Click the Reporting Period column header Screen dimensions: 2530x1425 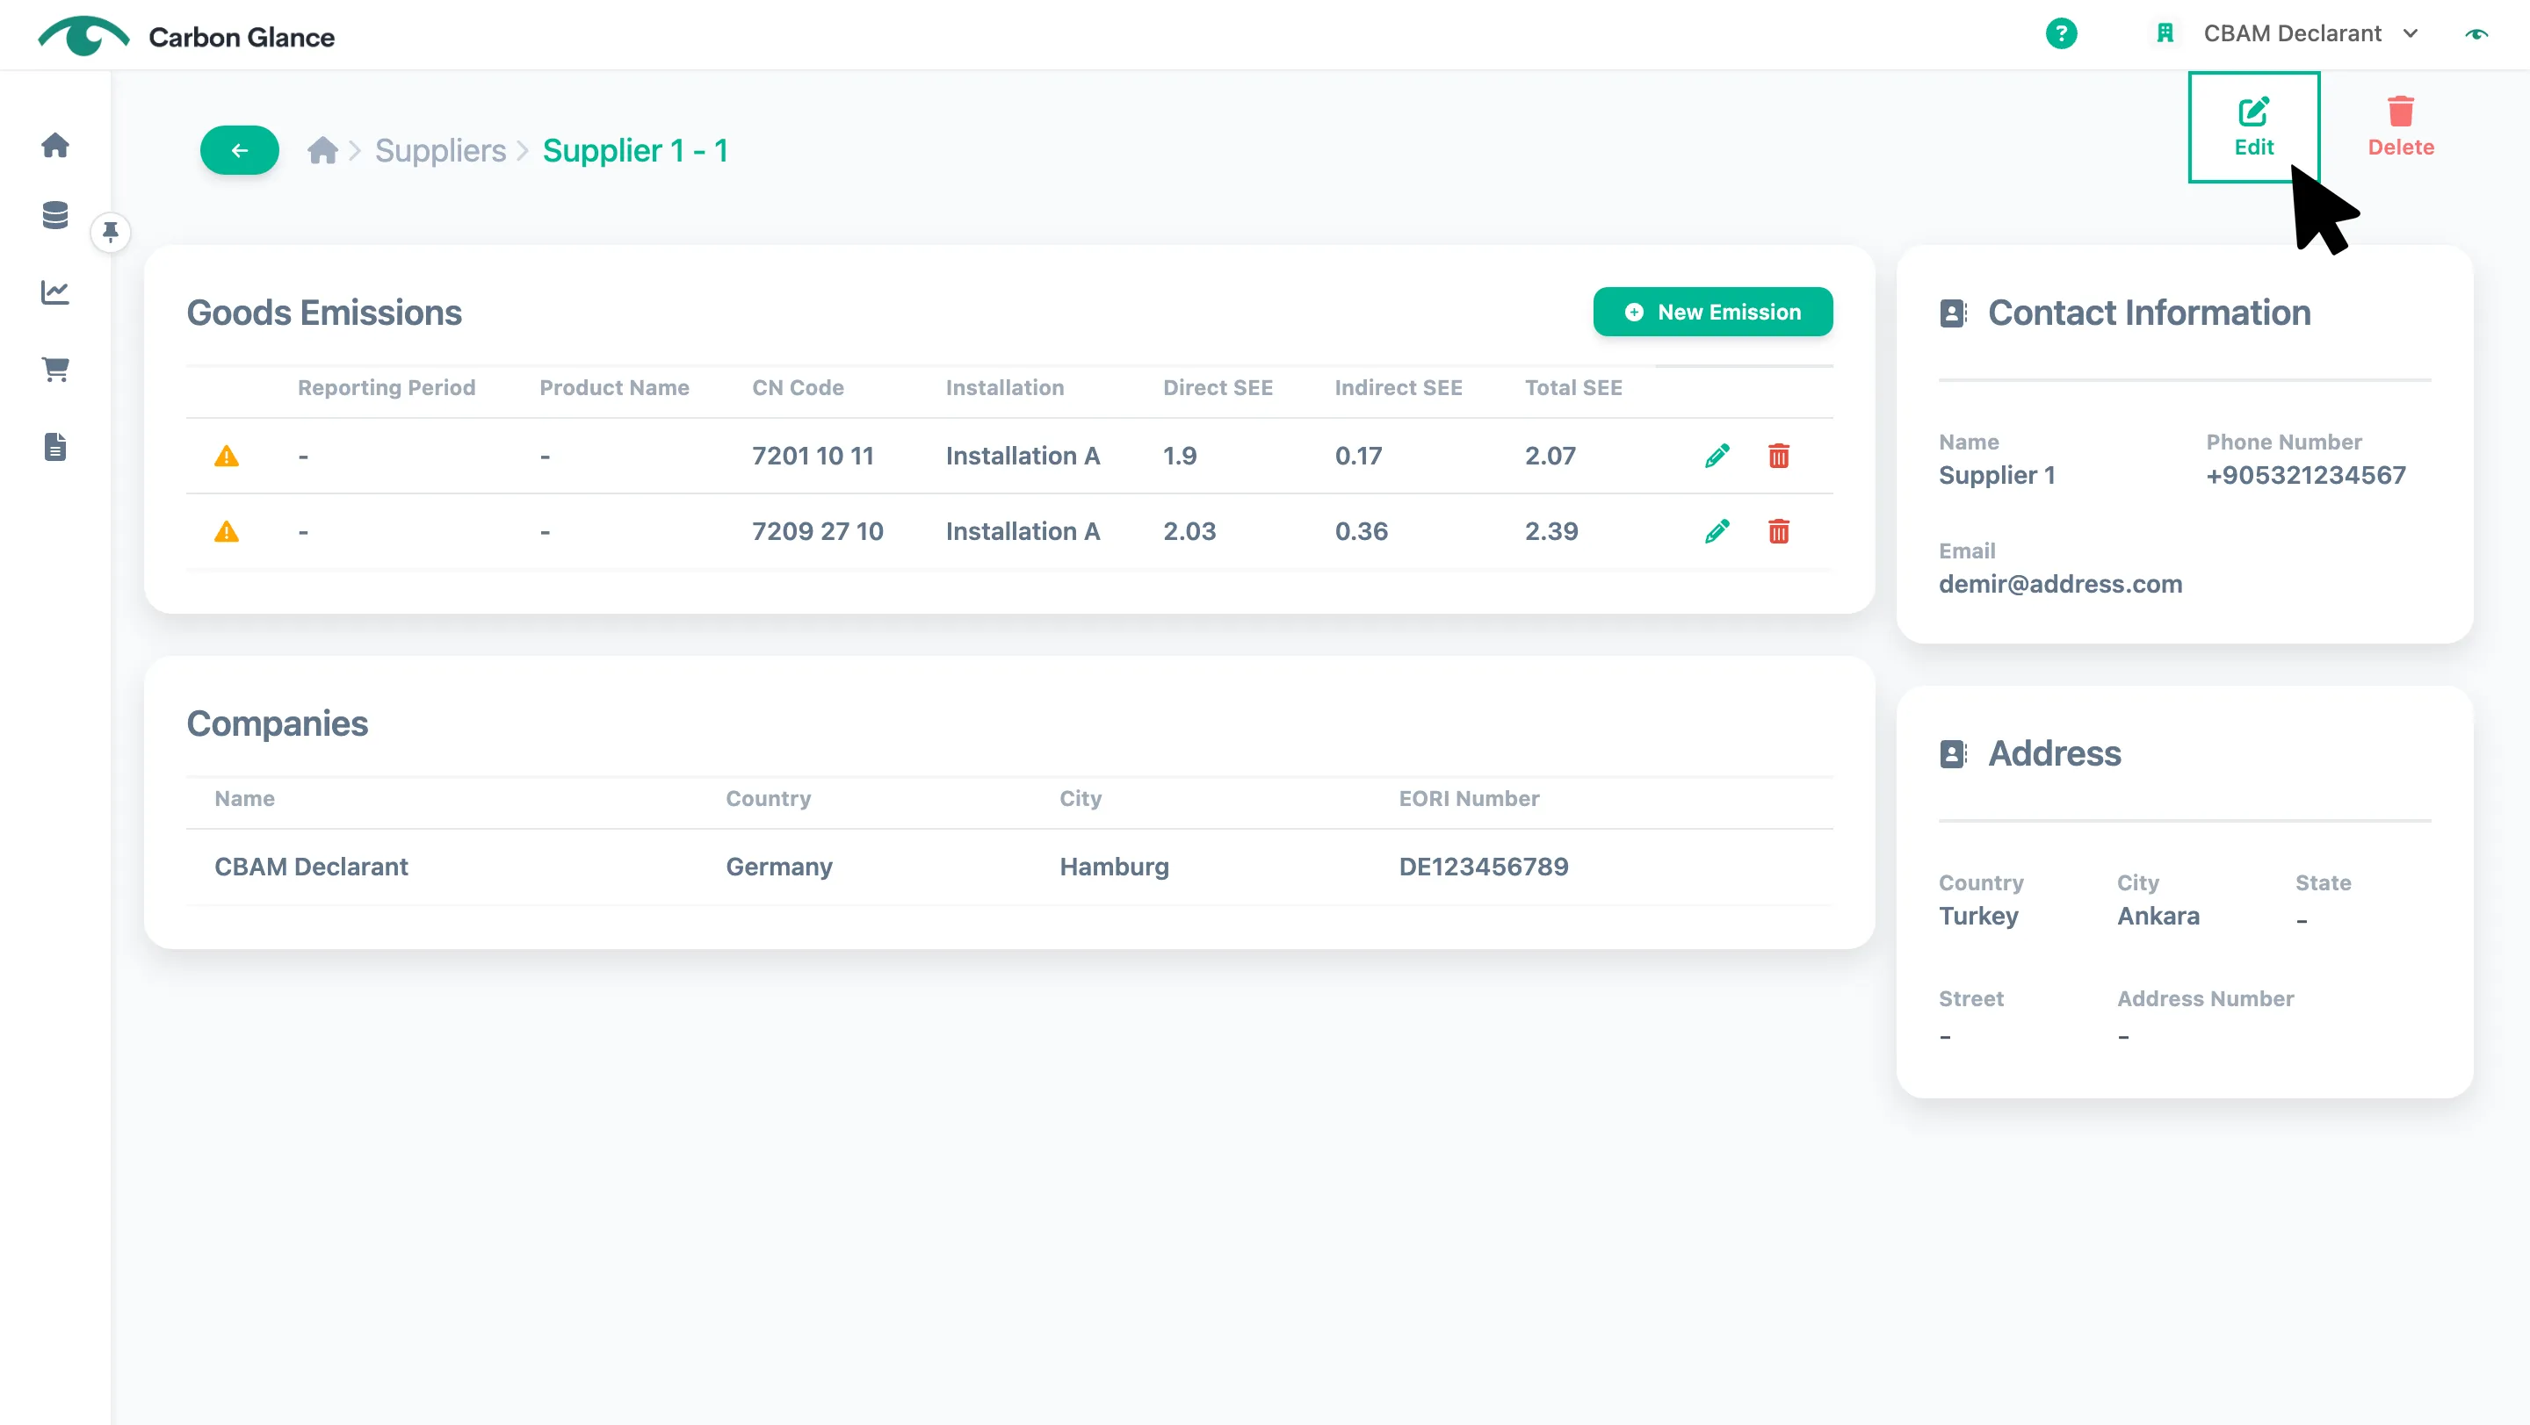(386, 388)
